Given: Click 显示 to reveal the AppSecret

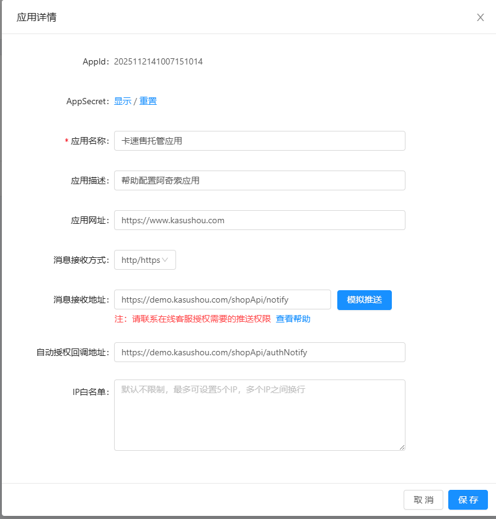Looking at the screenshot, I should 122,101.
